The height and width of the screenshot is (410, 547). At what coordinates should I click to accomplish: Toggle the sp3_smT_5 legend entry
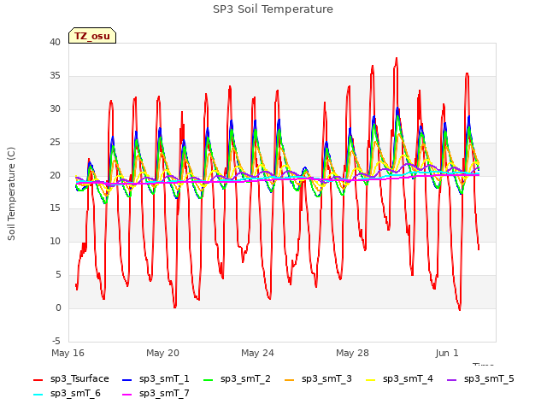click(480, 379)
